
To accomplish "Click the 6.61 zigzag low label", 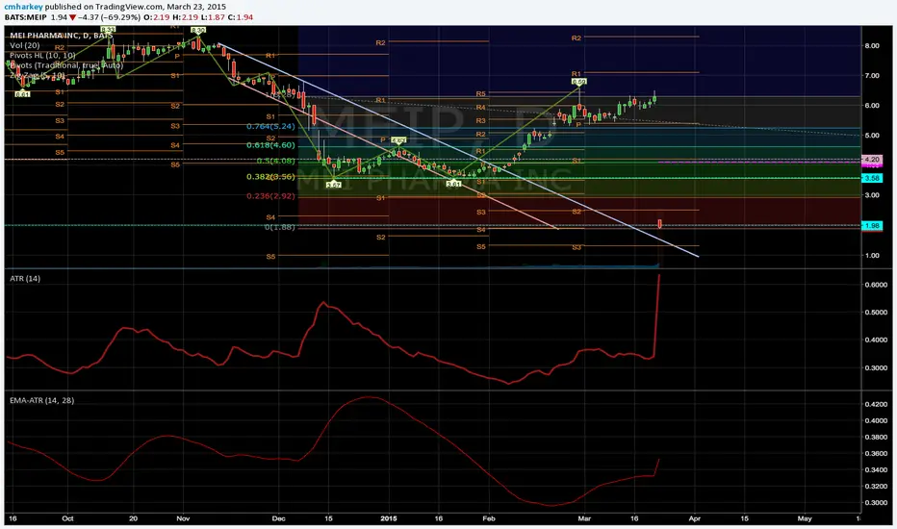I will [22, 94].
